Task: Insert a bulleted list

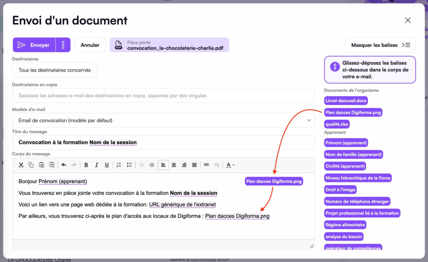Action: click(x=129, y=165)
